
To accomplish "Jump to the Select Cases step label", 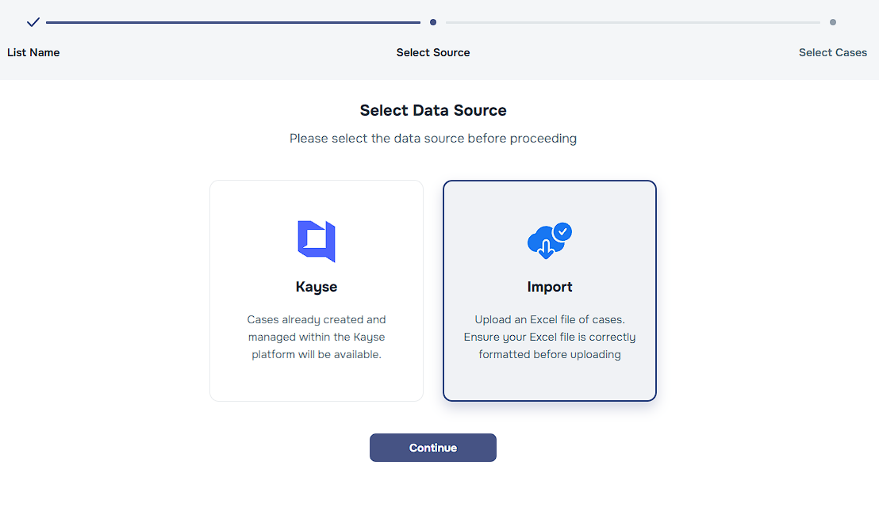I will [x=833, y=52].
